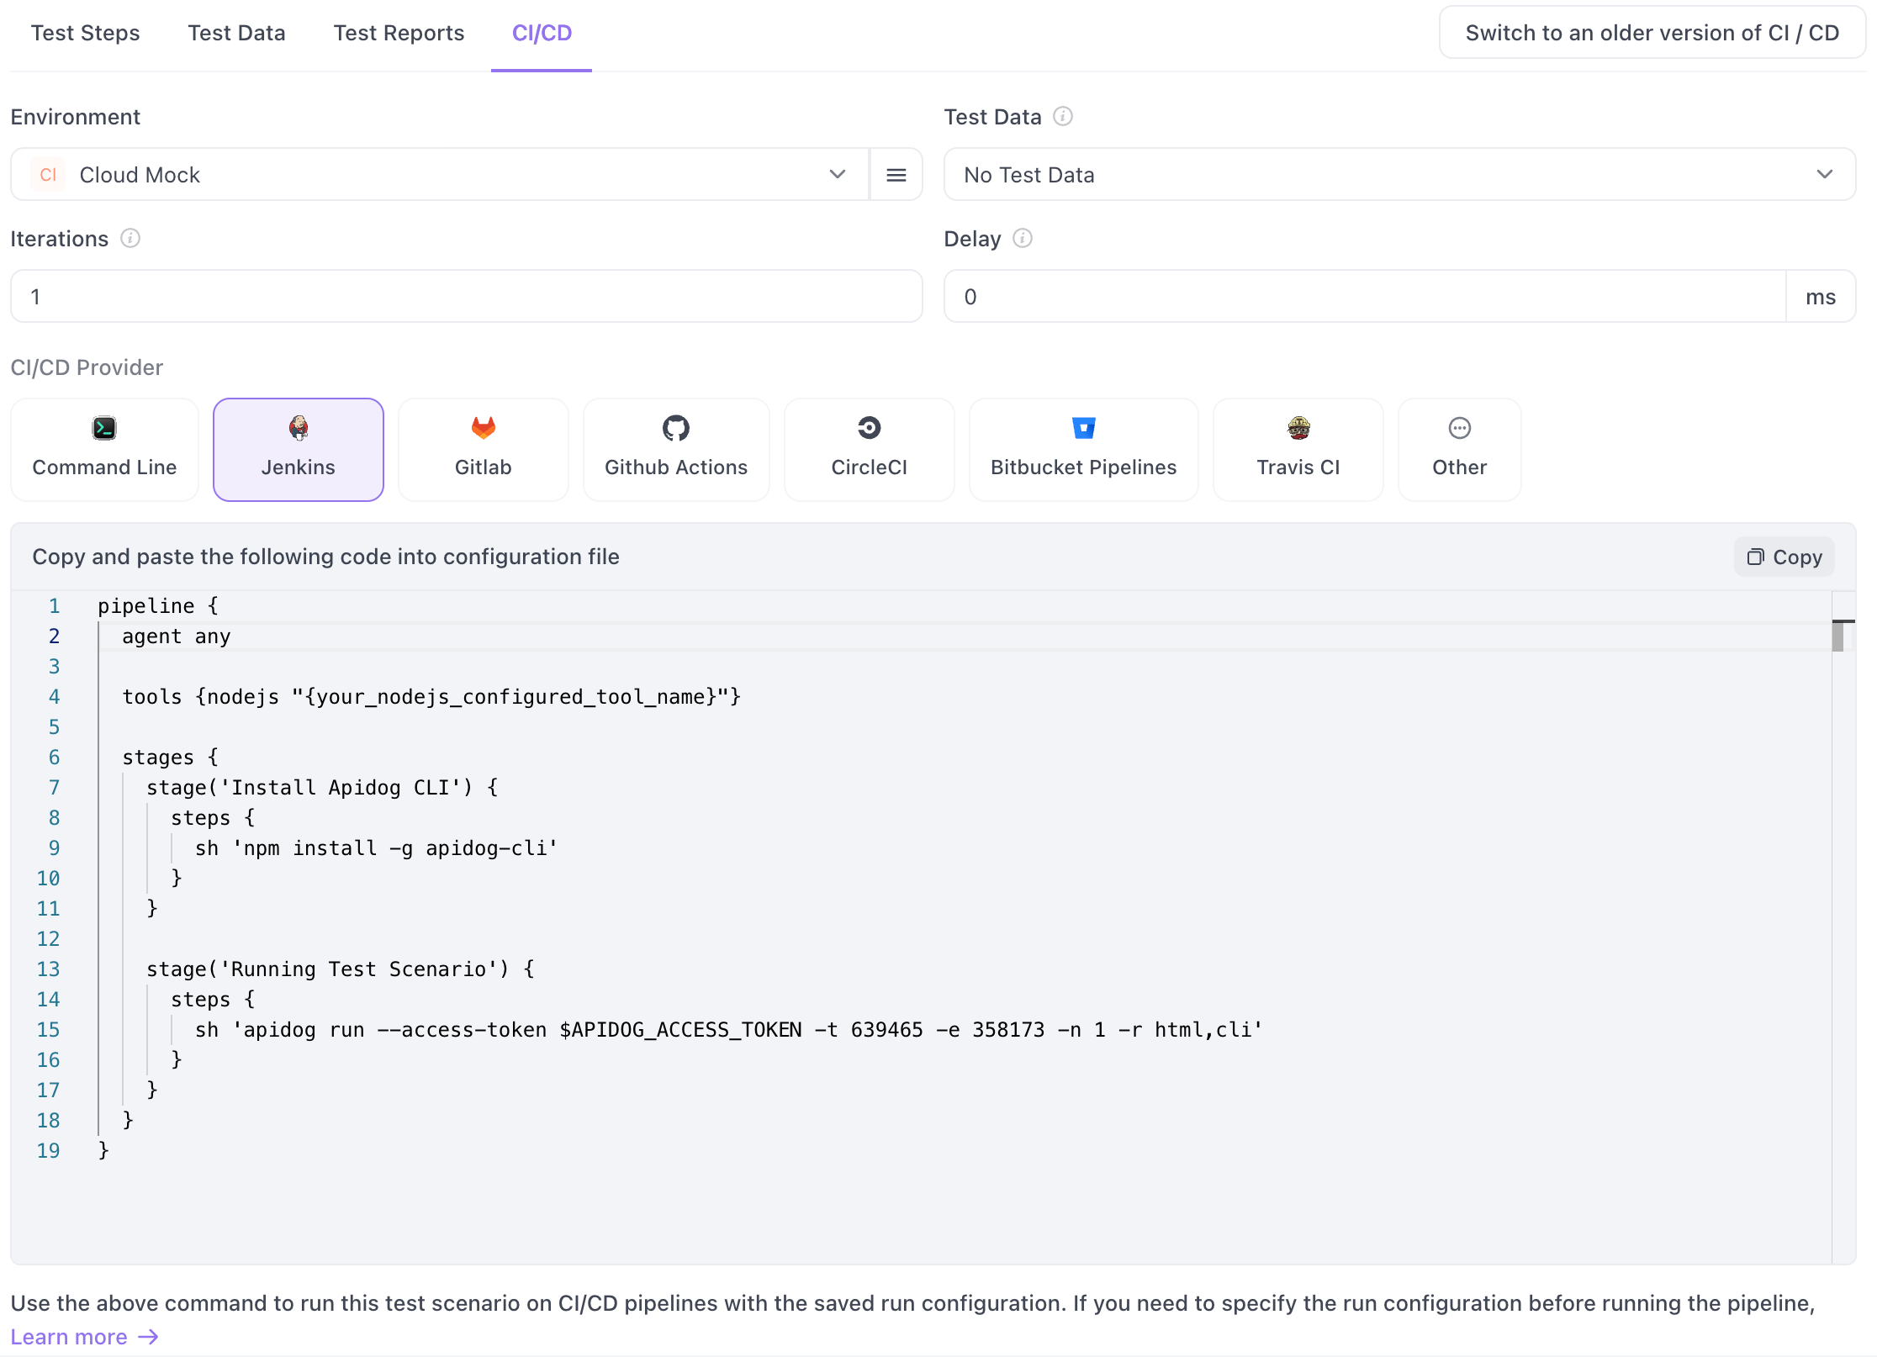Choose the Gitlab fox icon
The height and width of the screenshot is (1357, 1877).
click(x=483, y=428)
